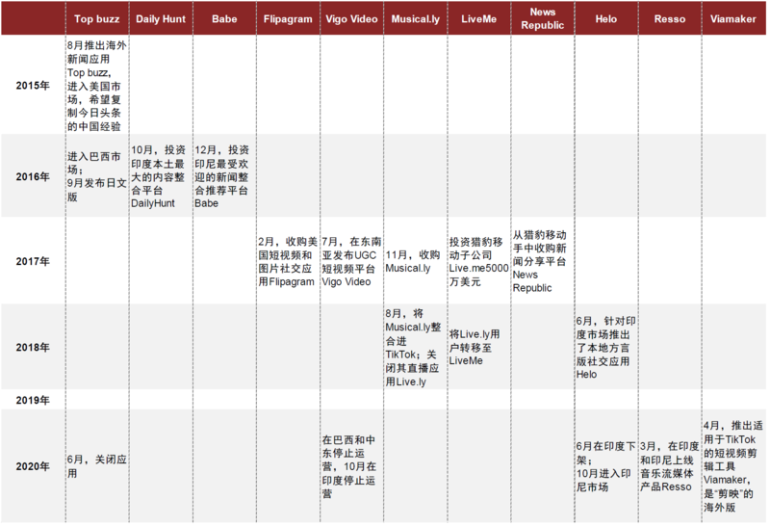Click the 2018 Musical.ly TikTok merger cell
The height and width of the screenshot is (526, 770).
[x=415, y=348]
